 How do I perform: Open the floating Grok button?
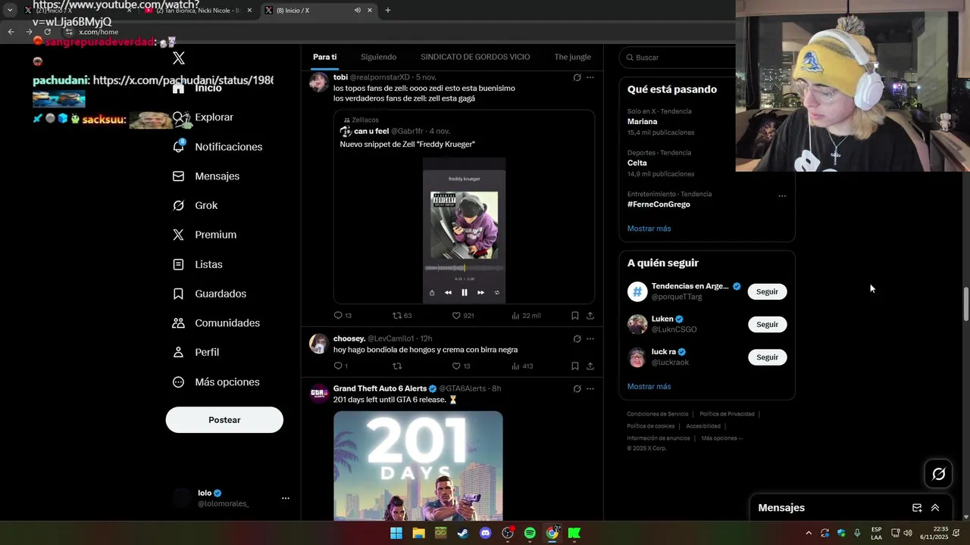(x=939, y=474)
